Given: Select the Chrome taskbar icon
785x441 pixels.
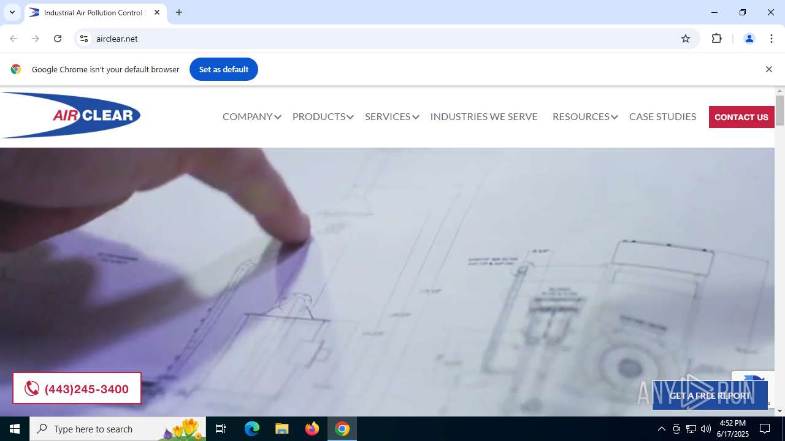Looking at the screenshot, I should 342,429.
